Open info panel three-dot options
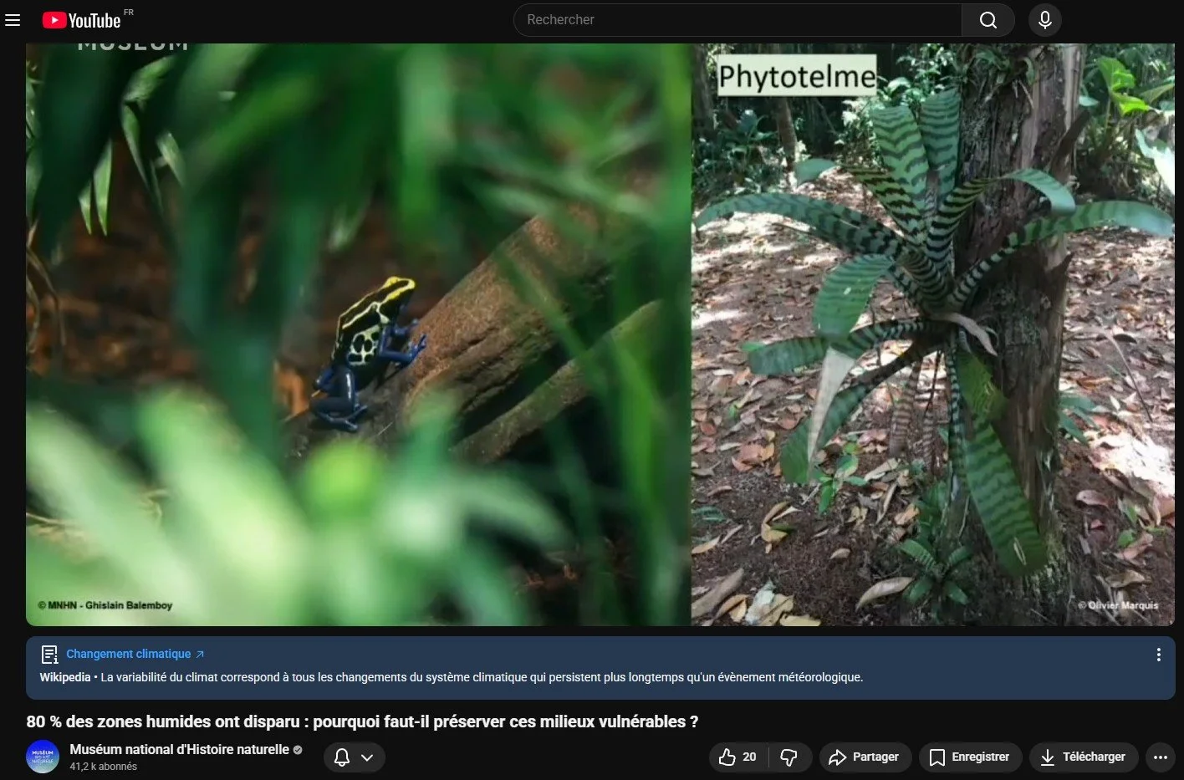This screenshot has width=1184, height=780. (1158, 655)
